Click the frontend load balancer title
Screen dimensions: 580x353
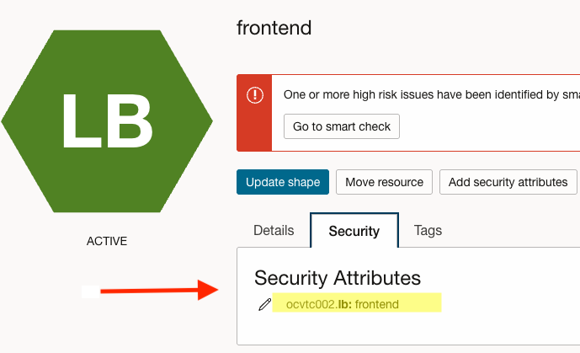274,28
